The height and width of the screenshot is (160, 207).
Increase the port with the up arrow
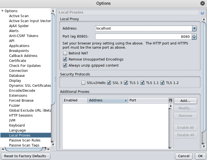(x=194, y=35)
